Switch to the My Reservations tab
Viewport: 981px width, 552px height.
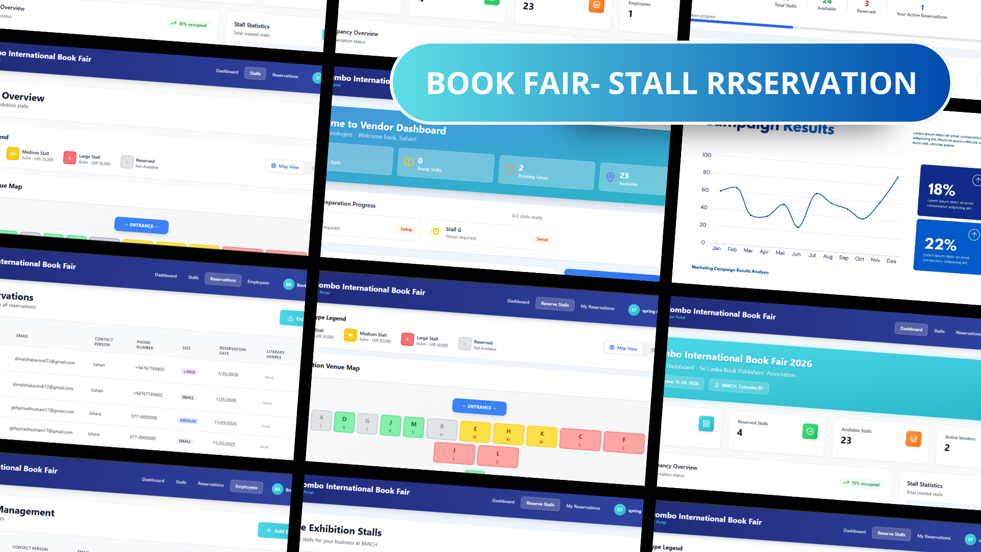[597, 308]
